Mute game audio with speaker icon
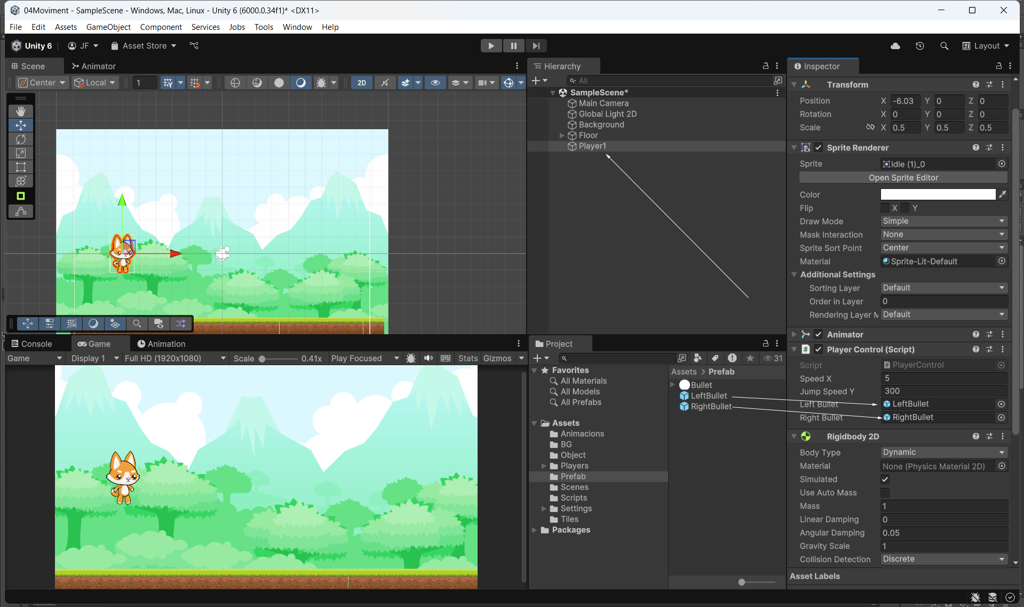 point(428,358)
